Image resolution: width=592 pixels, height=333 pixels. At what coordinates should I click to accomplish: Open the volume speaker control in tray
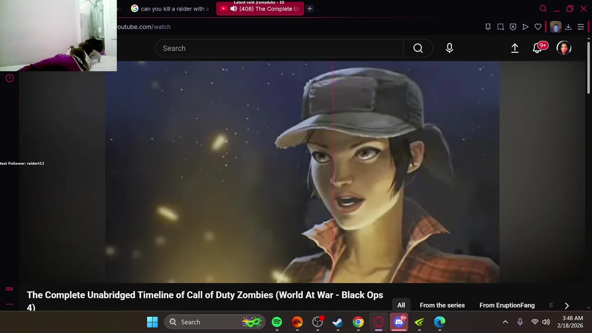(546, 322)
